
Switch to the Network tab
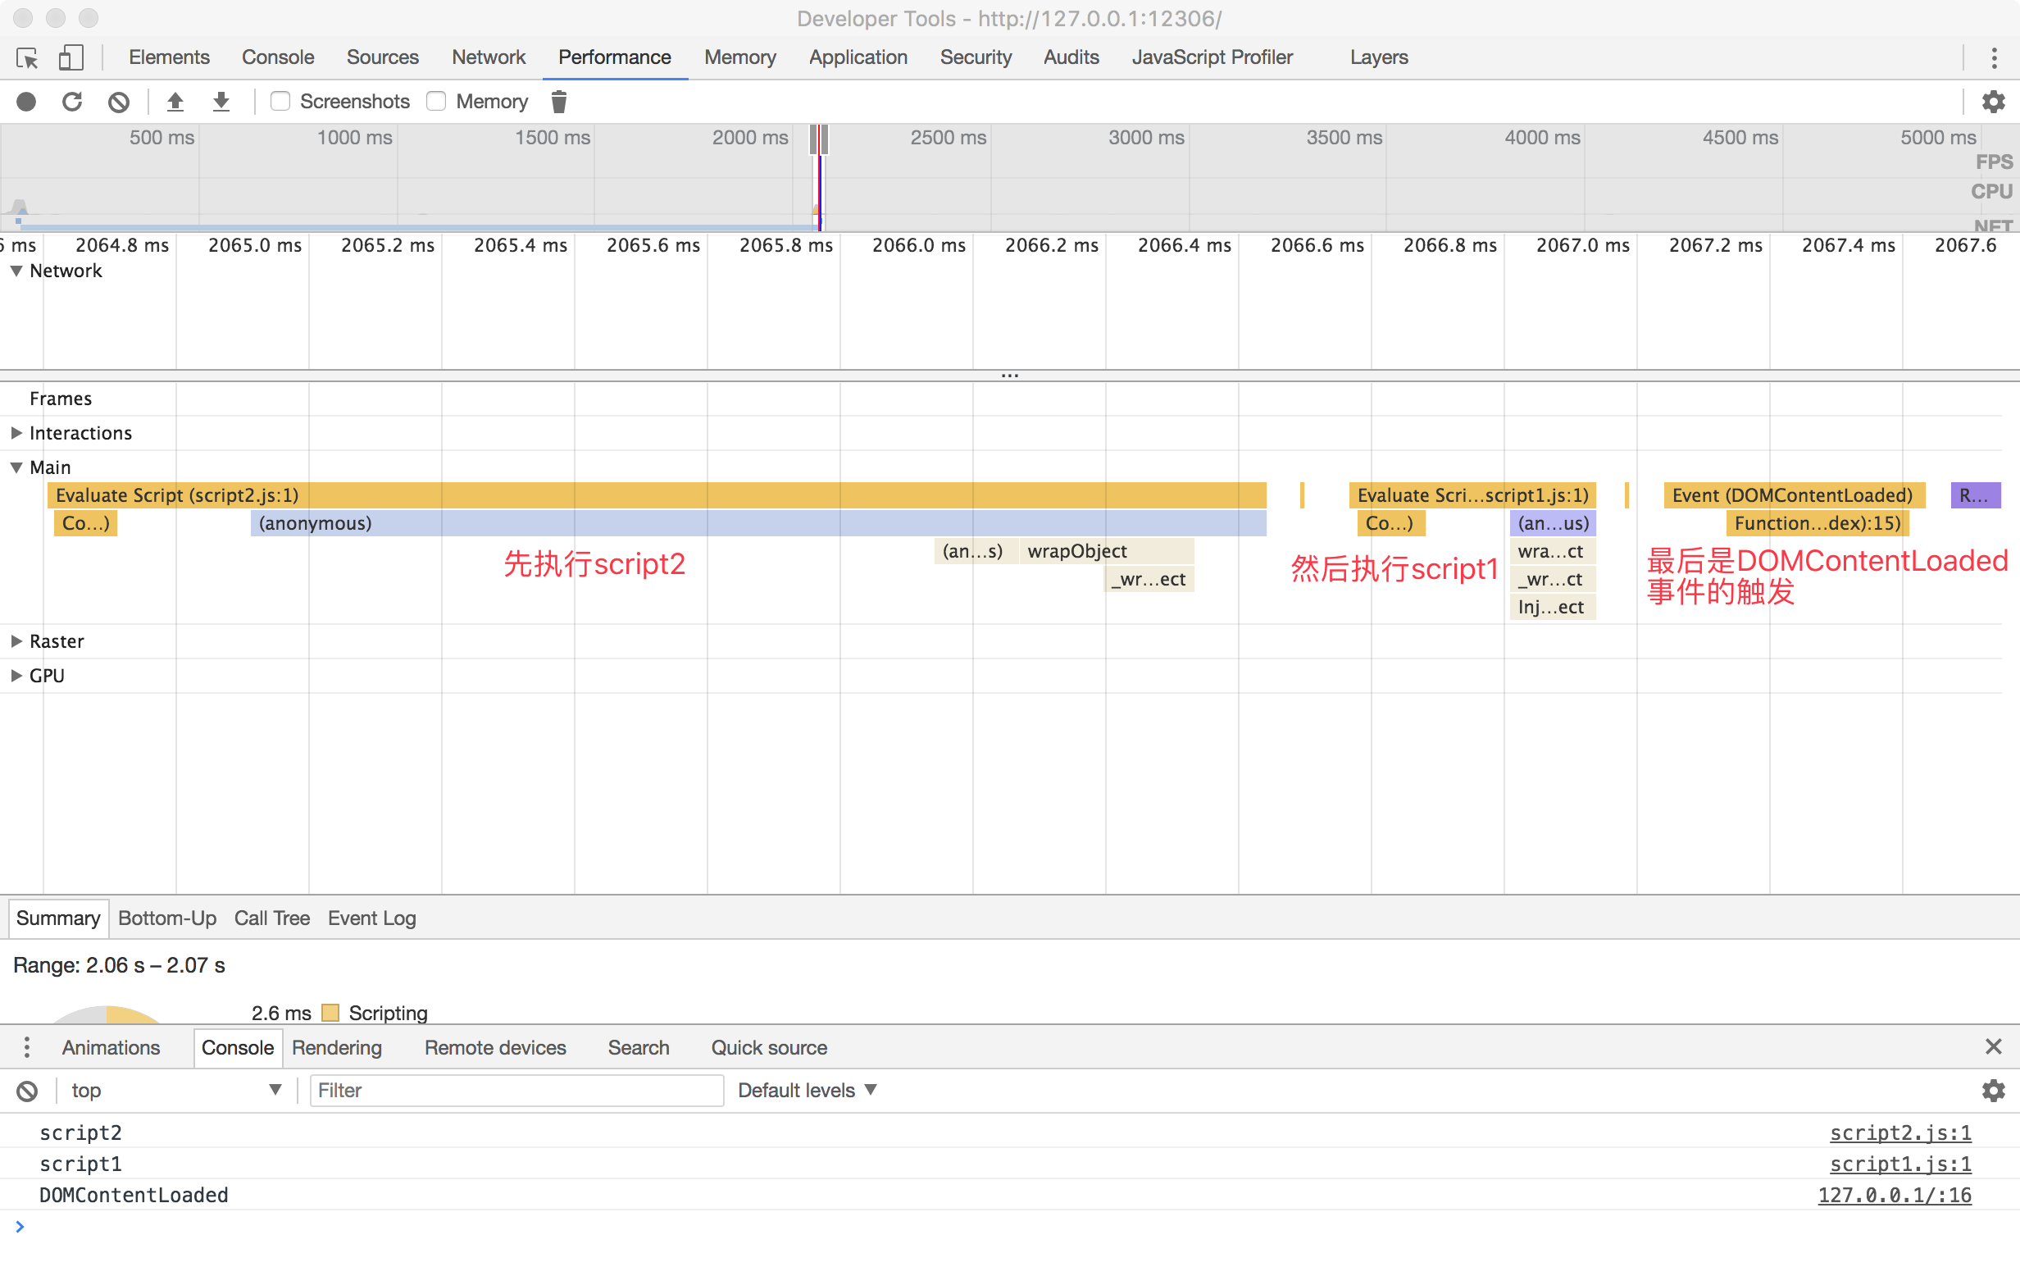point(489,57)
